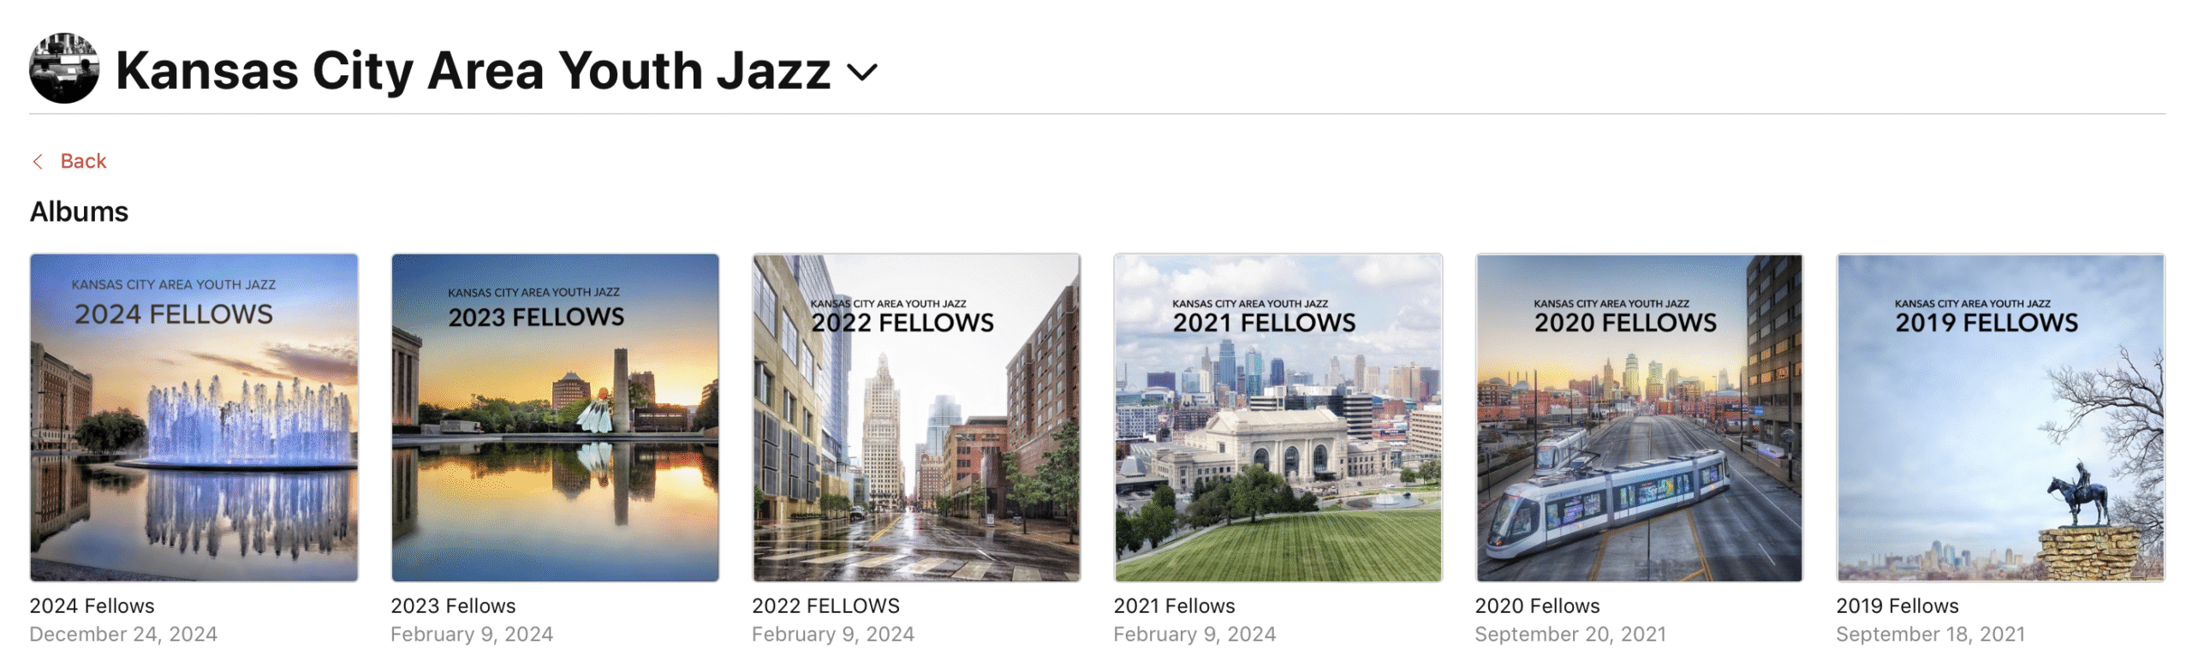The image size is (2192, 667).
Task: Click the "2022 FELLOWS" album title text
Action: click(825, 605)
